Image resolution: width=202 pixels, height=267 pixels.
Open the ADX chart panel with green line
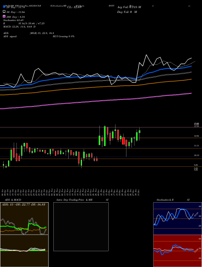point(24,218)
